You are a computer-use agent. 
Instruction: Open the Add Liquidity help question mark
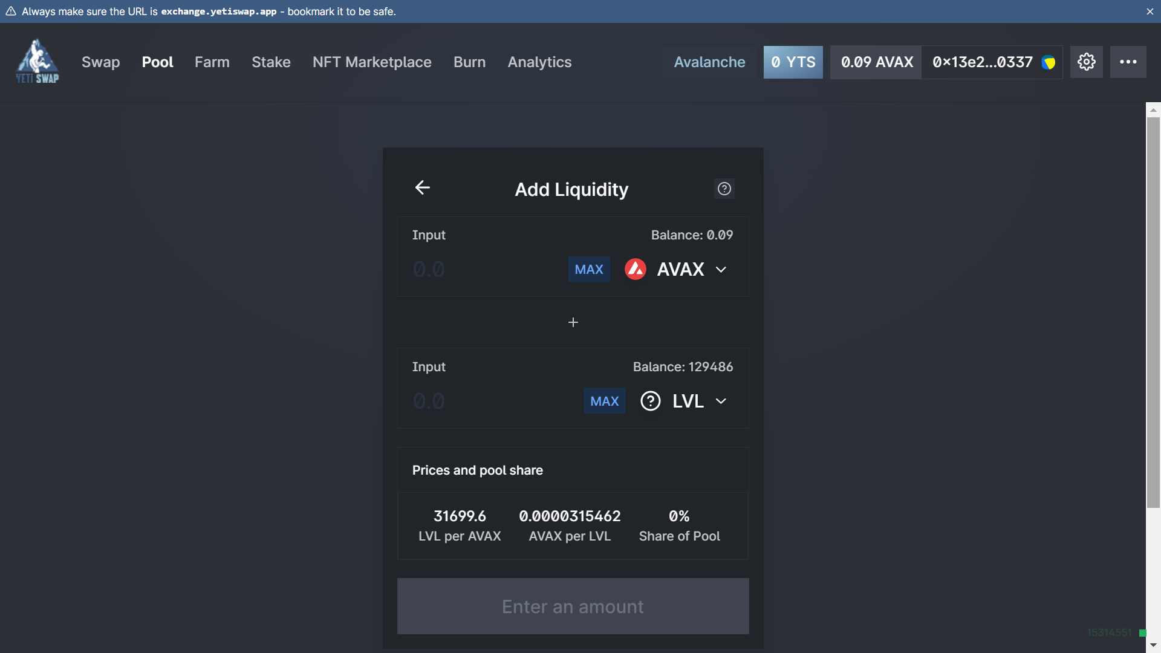coord(724,189)
